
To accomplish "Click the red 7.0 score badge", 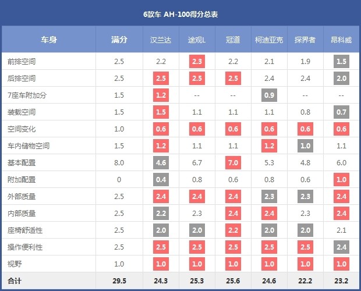I will pos(233,162).
